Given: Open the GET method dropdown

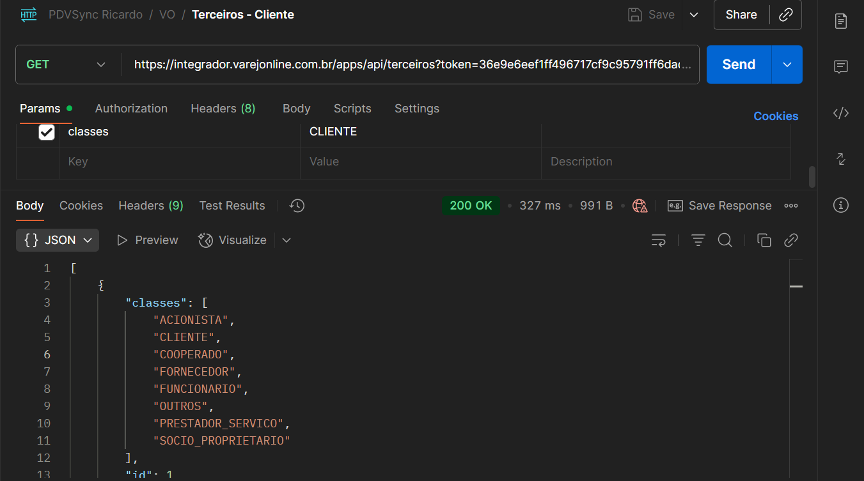Looking at the screenshot, I should coord(65,65).
